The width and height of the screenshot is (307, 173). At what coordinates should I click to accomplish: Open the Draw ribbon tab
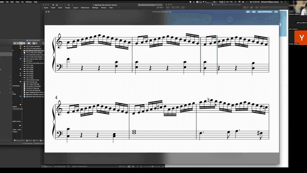(x=60, y=8)
